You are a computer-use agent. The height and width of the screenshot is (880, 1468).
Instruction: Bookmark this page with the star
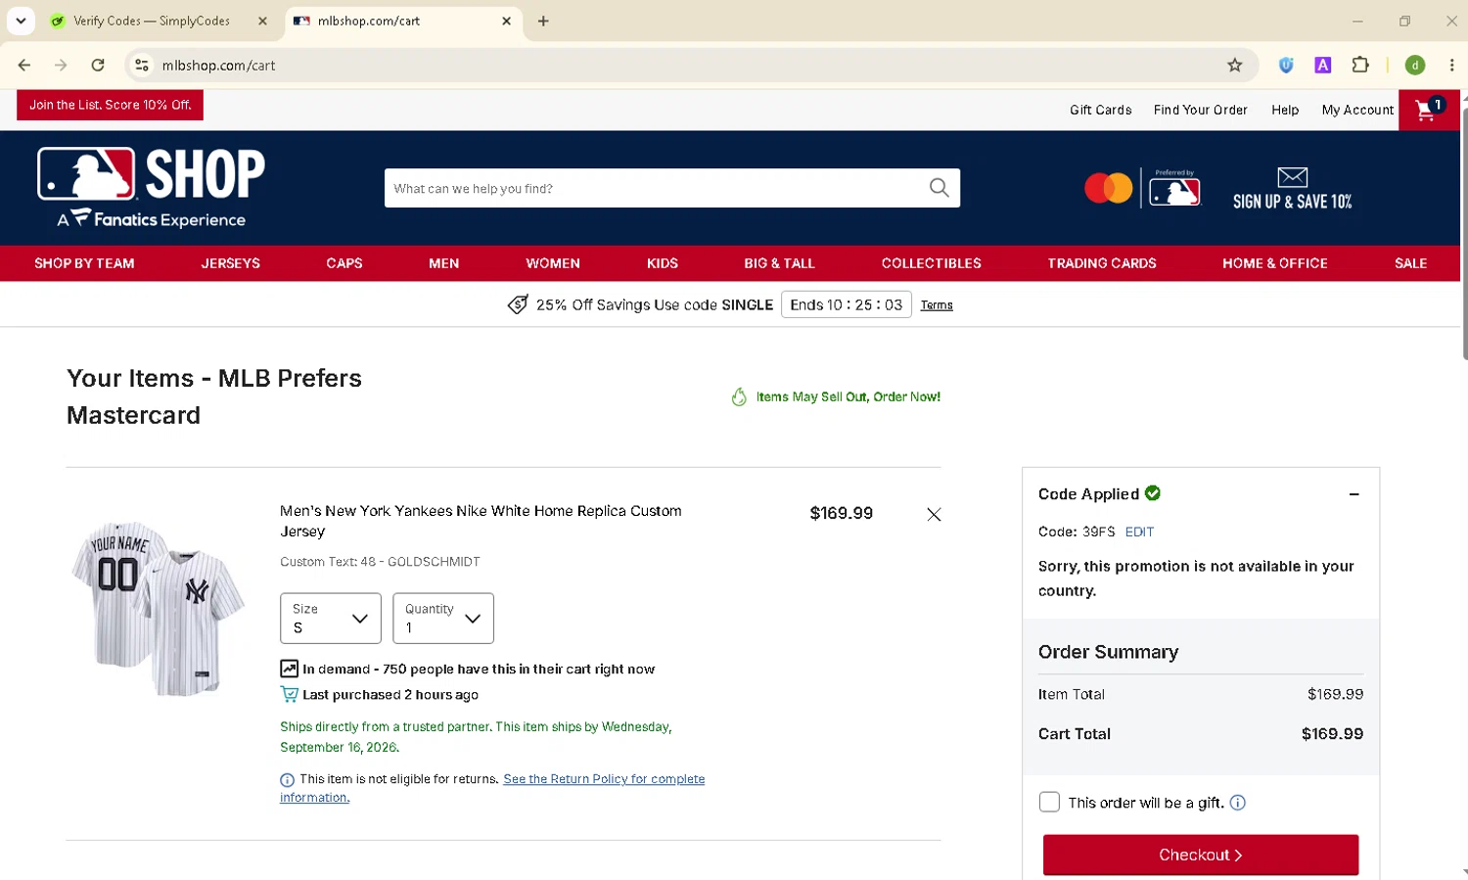pyautogui.click(x=1235, y=66)
